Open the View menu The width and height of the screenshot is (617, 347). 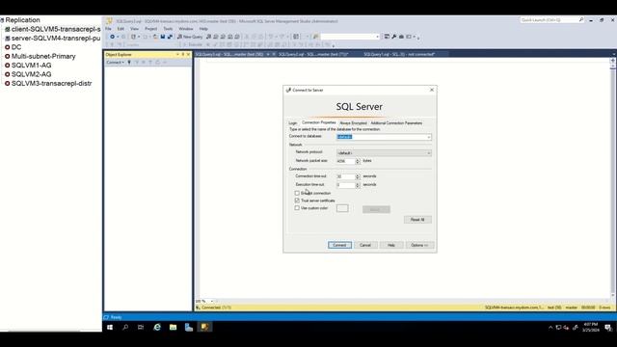point(135,29)
